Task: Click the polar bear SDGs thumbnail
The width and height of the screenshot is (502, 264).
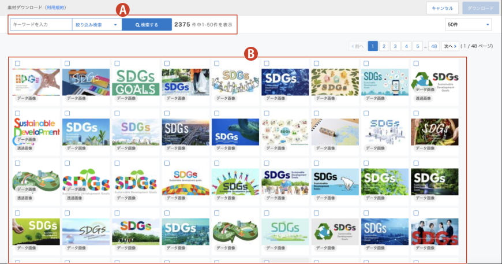Action: [335, 181]
